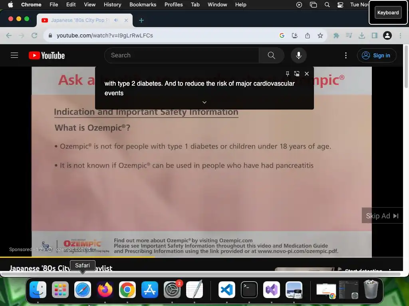
Task: Open App Store from the Dock
Action: (150, 290)
